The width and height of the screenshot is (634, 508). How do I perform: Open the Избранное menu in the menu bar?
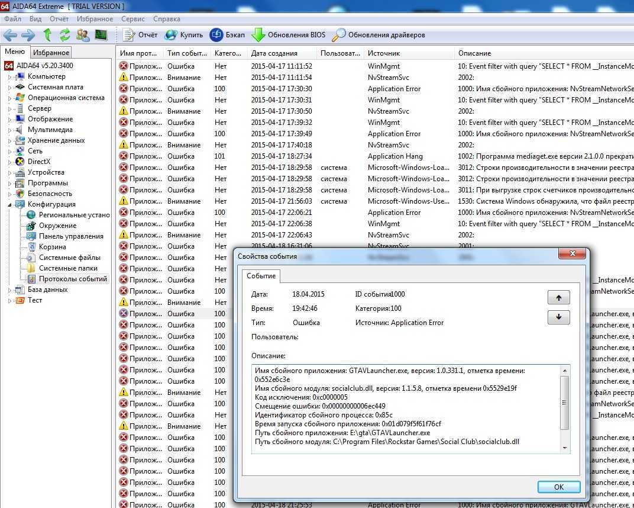[95, 19]
